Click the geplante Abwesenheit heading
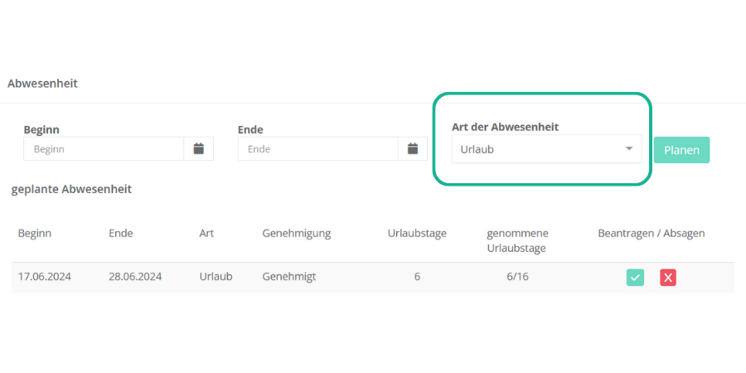 pyautogui.click(x=71, y=189)
